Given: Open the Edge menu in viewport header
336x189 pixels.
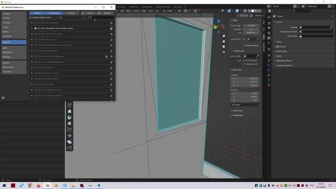Looking at the screenshot, I should tap(144, 10).
